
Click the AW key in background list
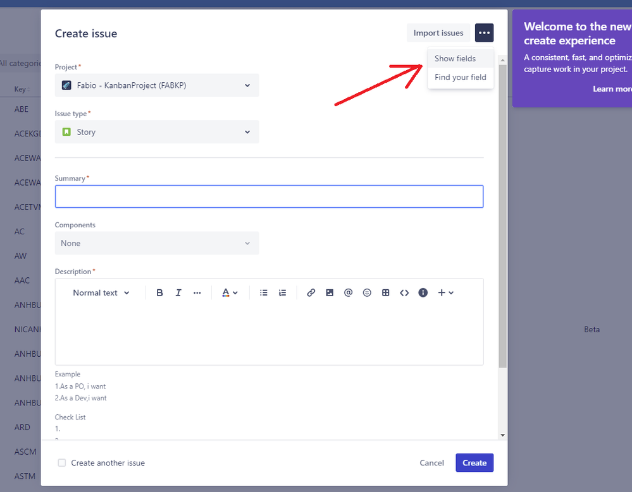pyautogui.click(x=20, y=256)
